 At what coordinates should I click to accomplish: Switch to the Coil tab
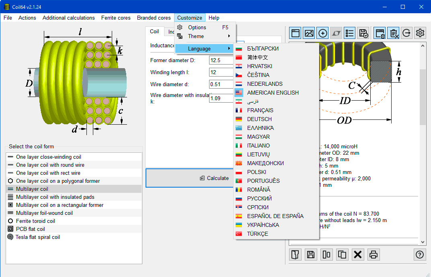point(154,32)
